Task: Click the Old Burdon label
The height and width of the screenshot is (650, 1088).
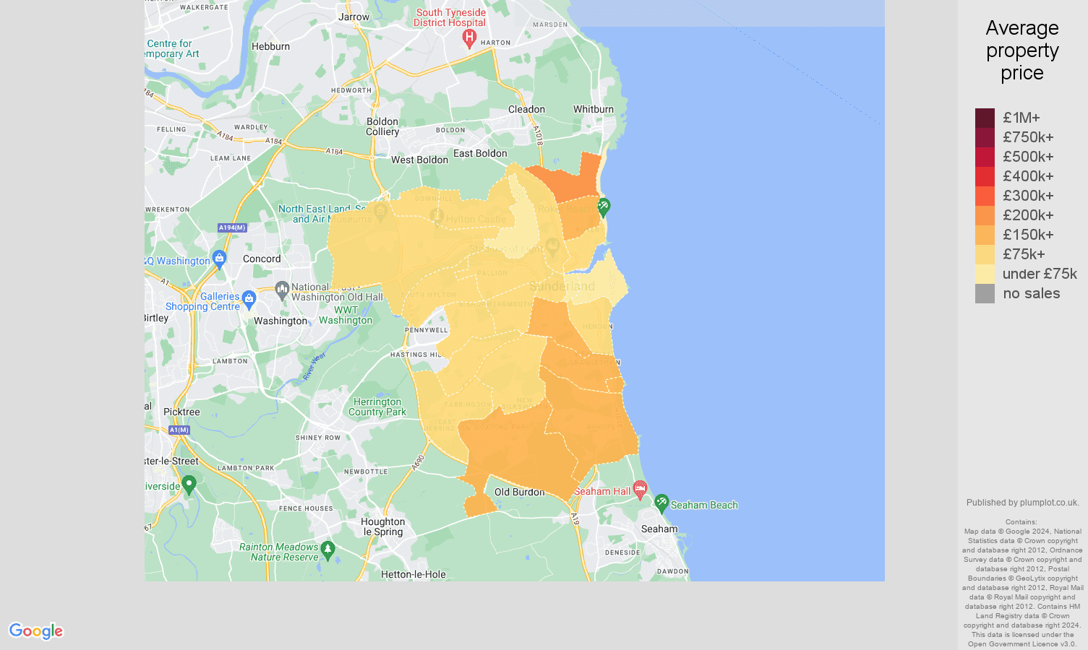Action: tap(520, 492)
